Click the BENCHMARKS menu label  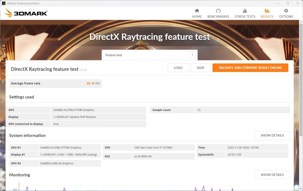(218, 17)
